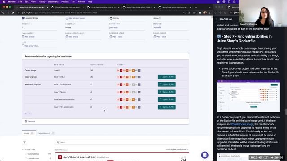
Task: Click the search magnifier icon
Action: (58, 142)
